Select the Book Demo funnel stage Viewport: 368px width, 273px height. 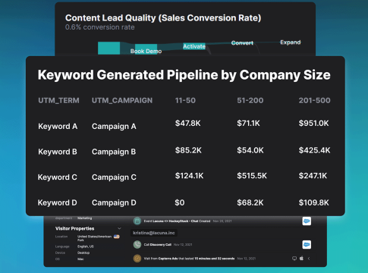(x=146, y=51)
